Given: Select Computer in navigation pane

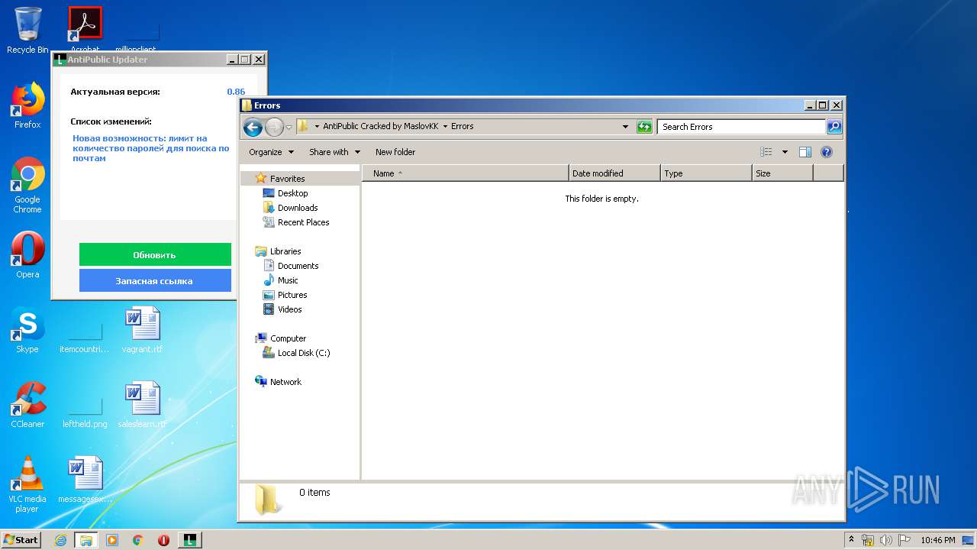Looking at the screenshot, I should click(x=288, y=338).
